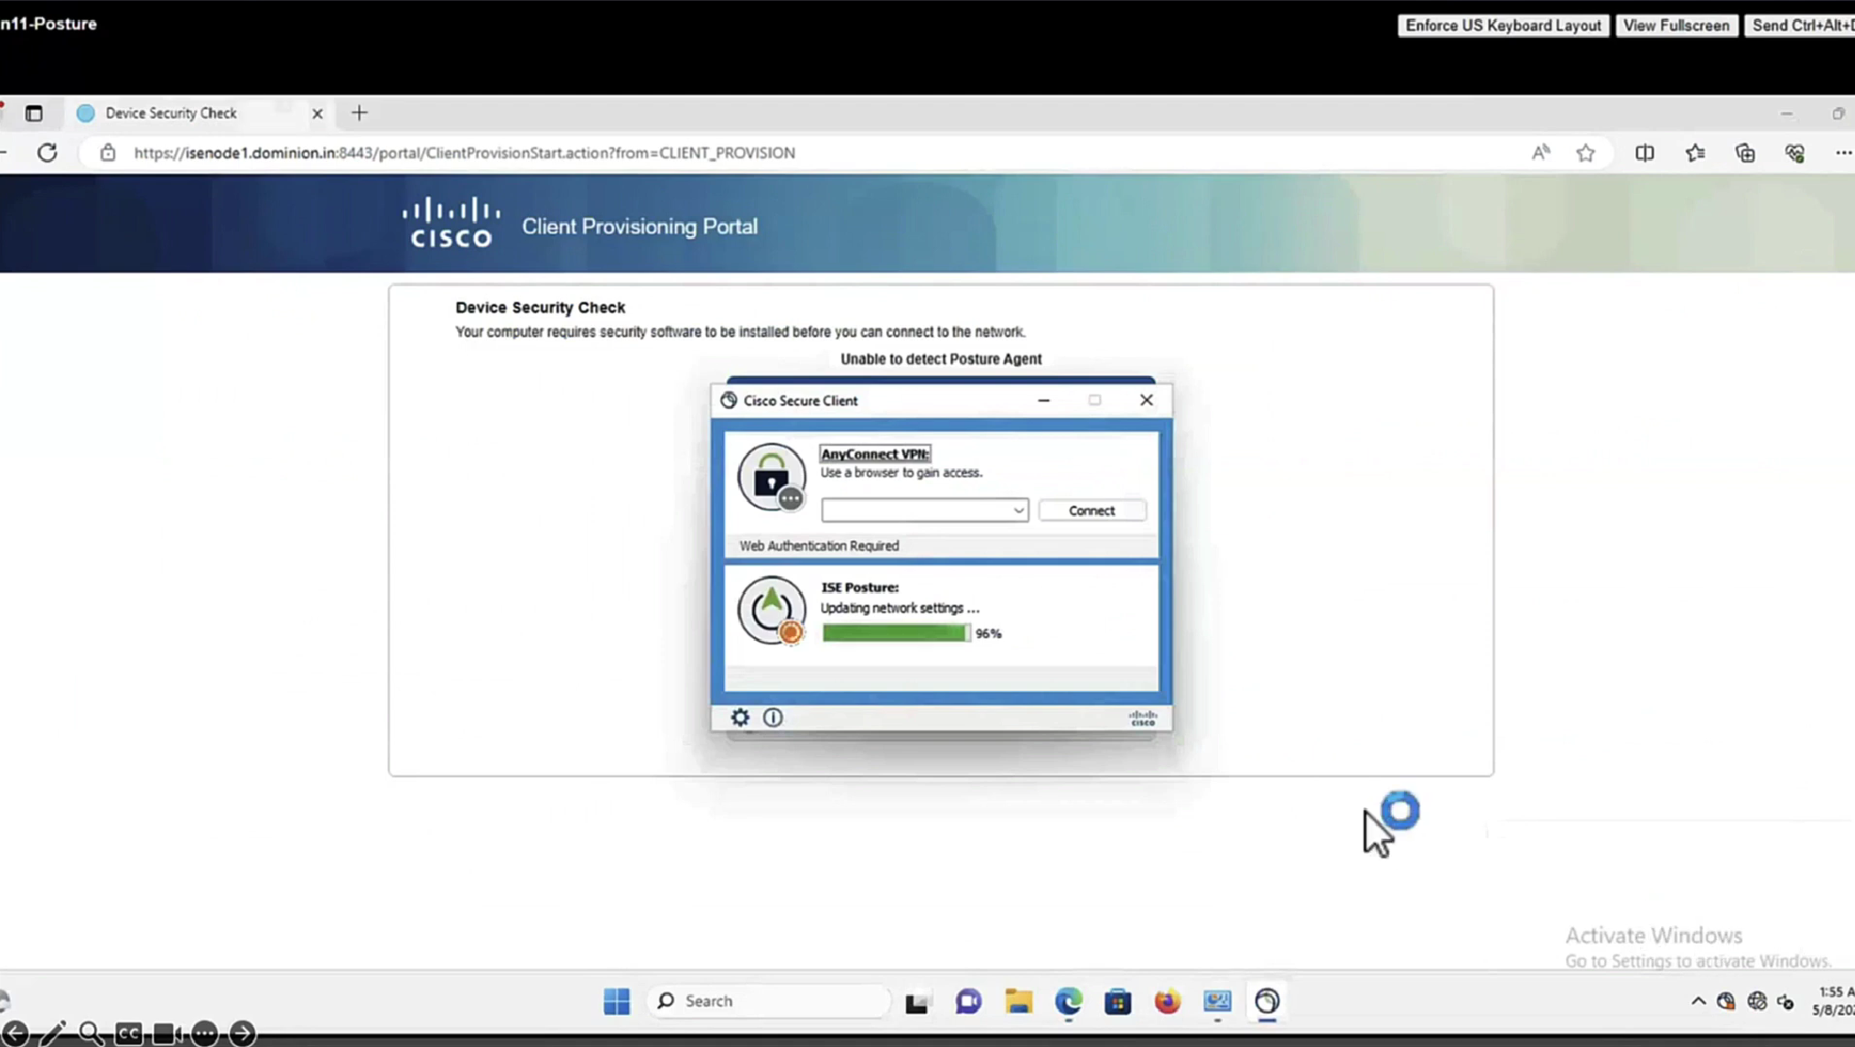This screenshot has width=1855, height=1047.
Task: Open Edge Settings and more menu
Action: [x=1842, y=153]
